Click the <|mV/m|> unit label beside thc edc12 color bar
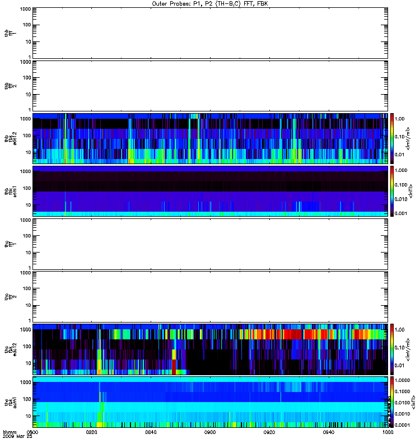Viewport: 420px width, 448px height. pyautogui.click(x=408, y=349)
